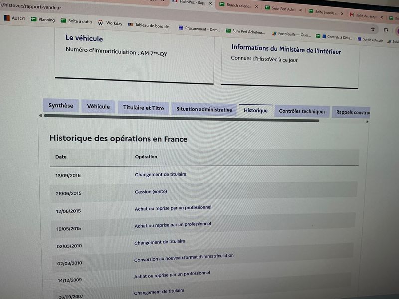
Task: Click the address bar URL
Action: pos(30,6)
